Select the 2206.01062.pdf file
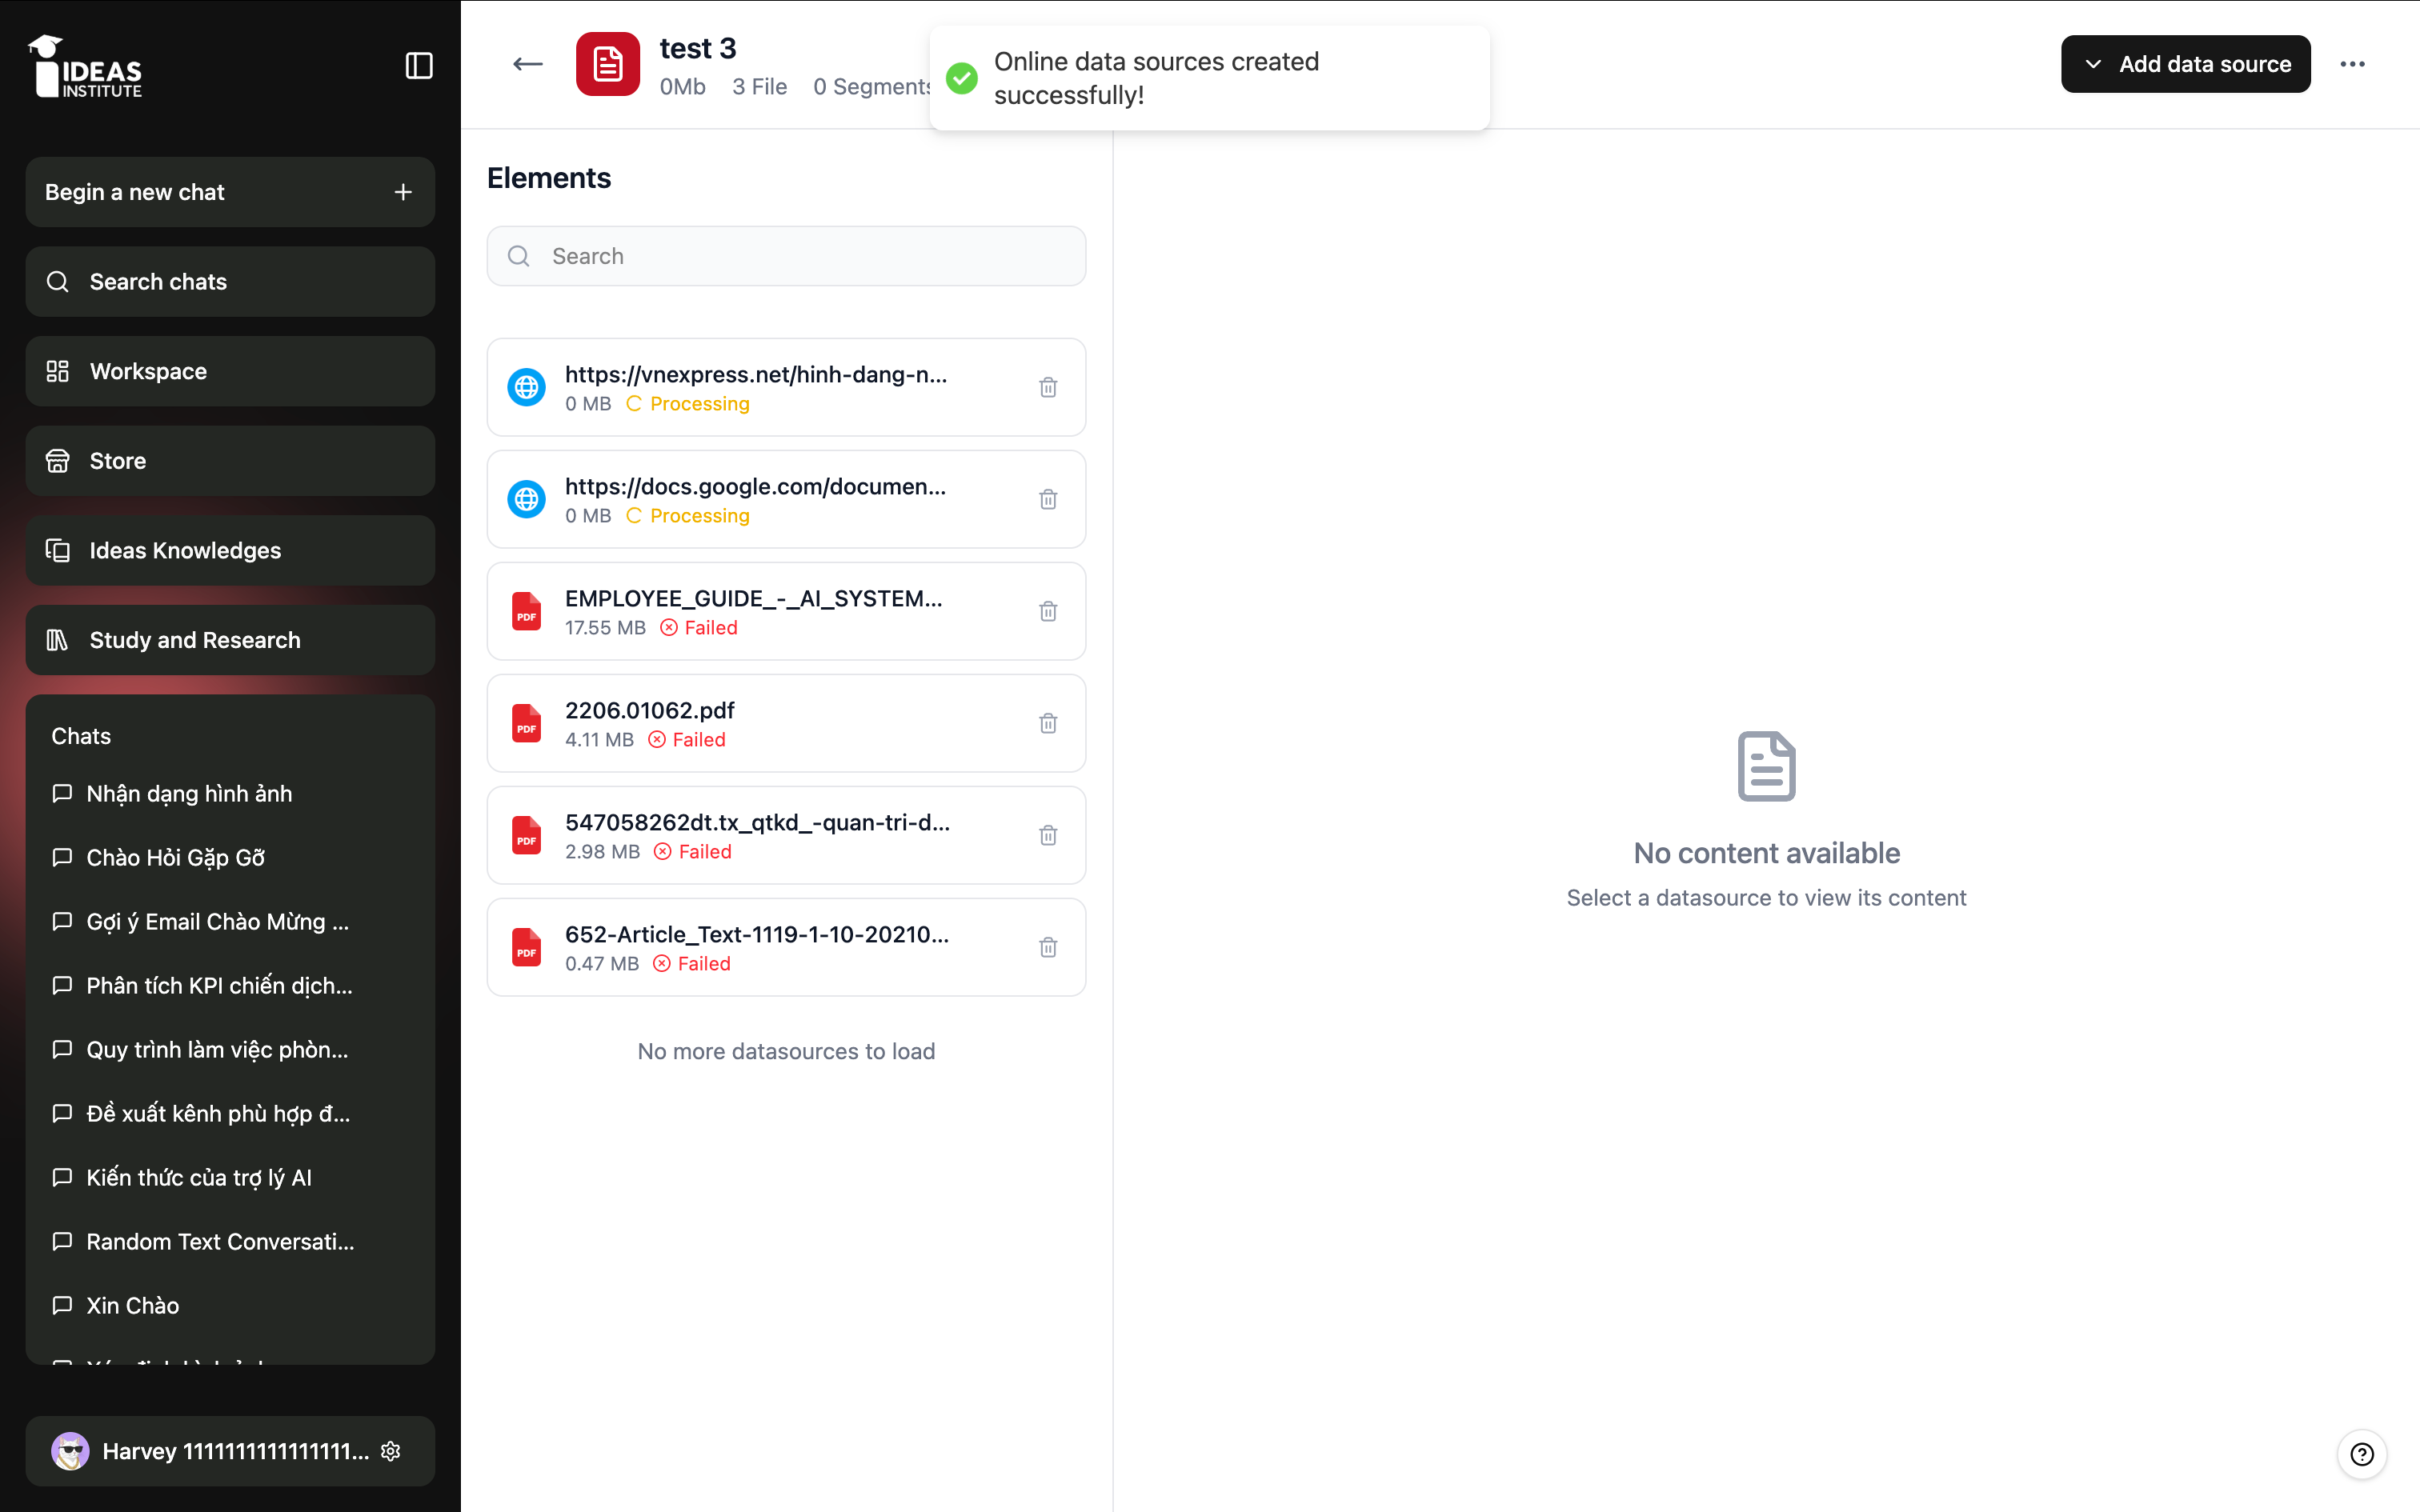 [786, 723]
